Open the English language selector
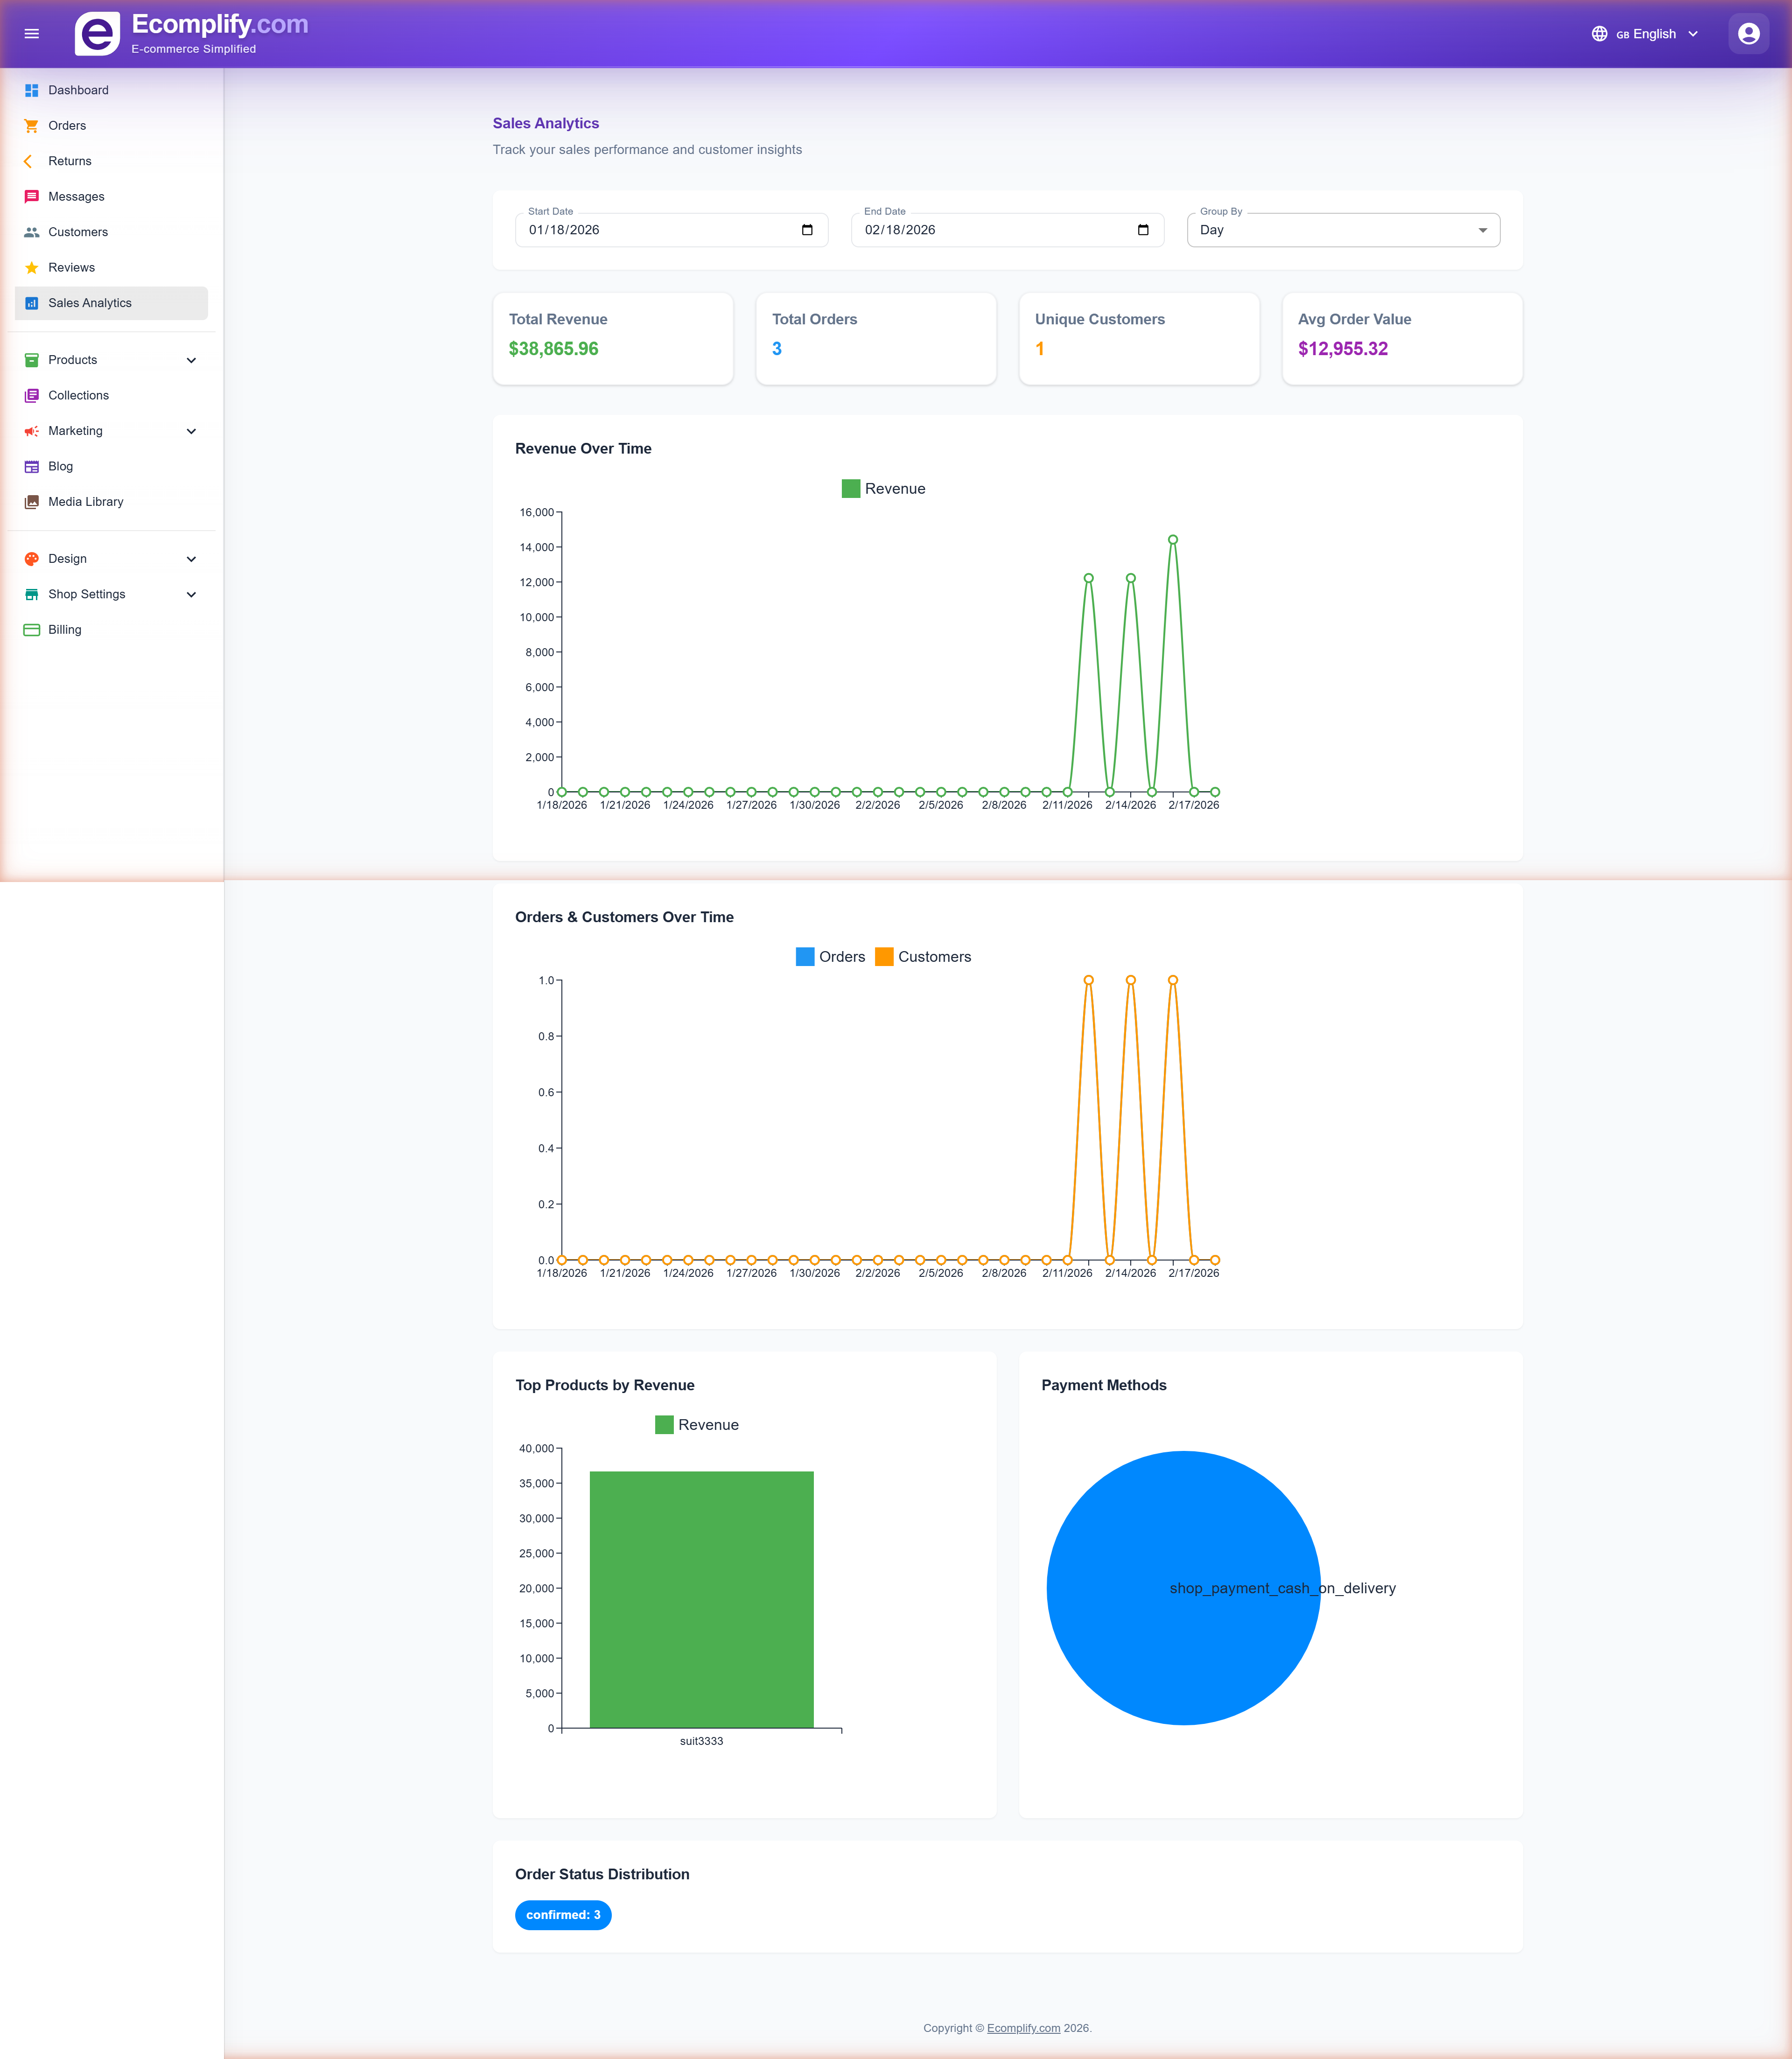 1645,33
